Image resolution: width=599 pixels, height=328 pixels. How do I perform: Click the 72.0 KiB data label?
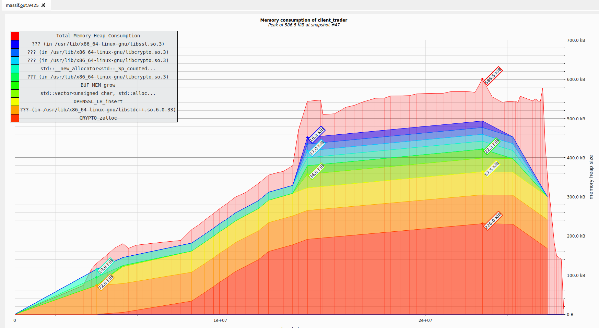pos(106,282)
